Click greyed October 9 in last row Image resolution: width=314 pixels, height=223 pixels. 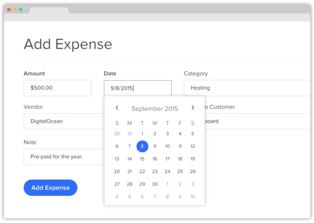point(180,197)
